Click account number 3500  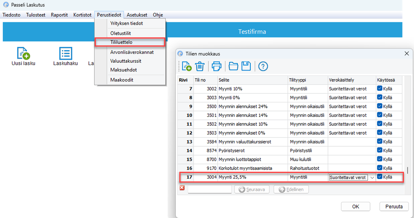205,107
